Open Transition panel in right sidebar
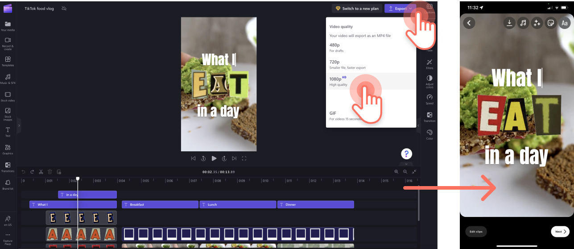Viewport: 574px width, 249px height. [x=429, y=117]
